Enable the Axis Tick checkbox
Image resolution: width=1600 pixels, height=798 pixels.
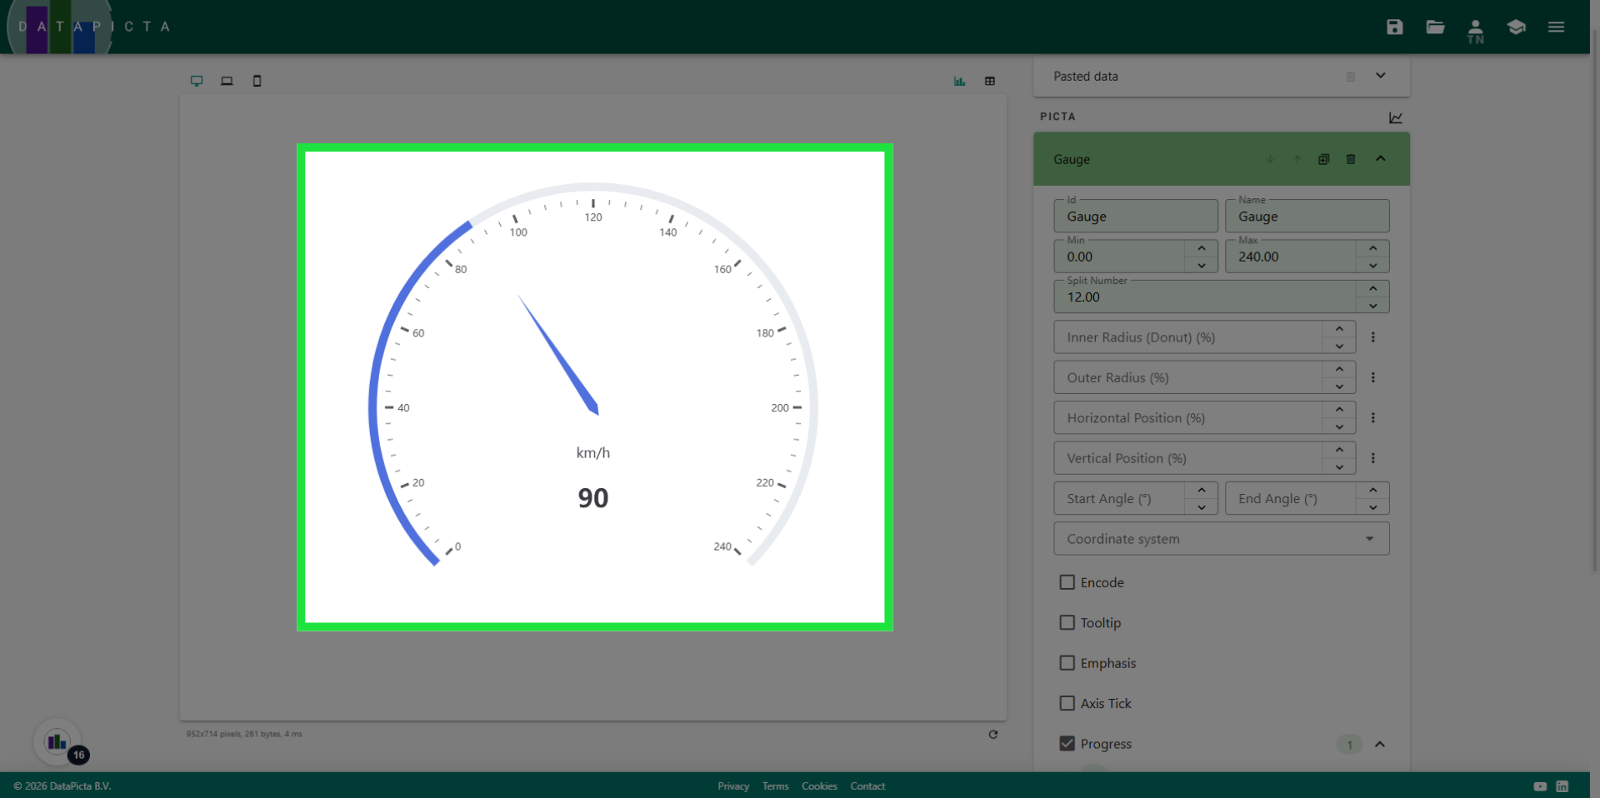(1067, 703)
